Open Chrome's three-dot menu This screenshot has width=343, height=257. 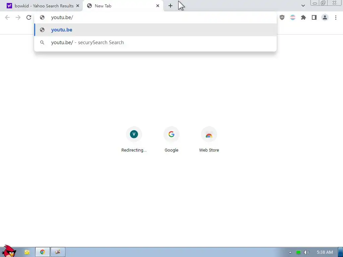pos(336,17)
